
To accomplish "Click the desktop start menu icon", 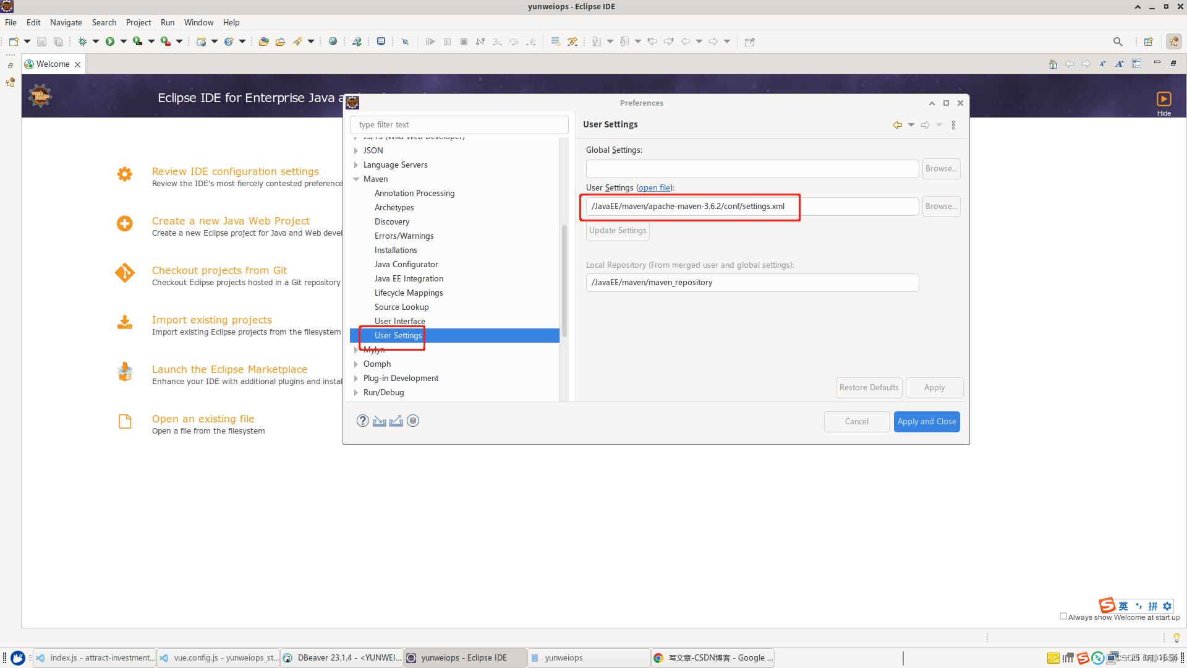I will (x=18, y=658).
